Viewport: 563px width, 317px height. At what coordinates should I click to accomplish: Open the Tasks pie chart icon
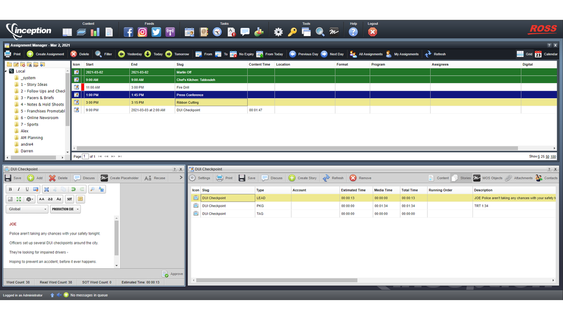259,32
